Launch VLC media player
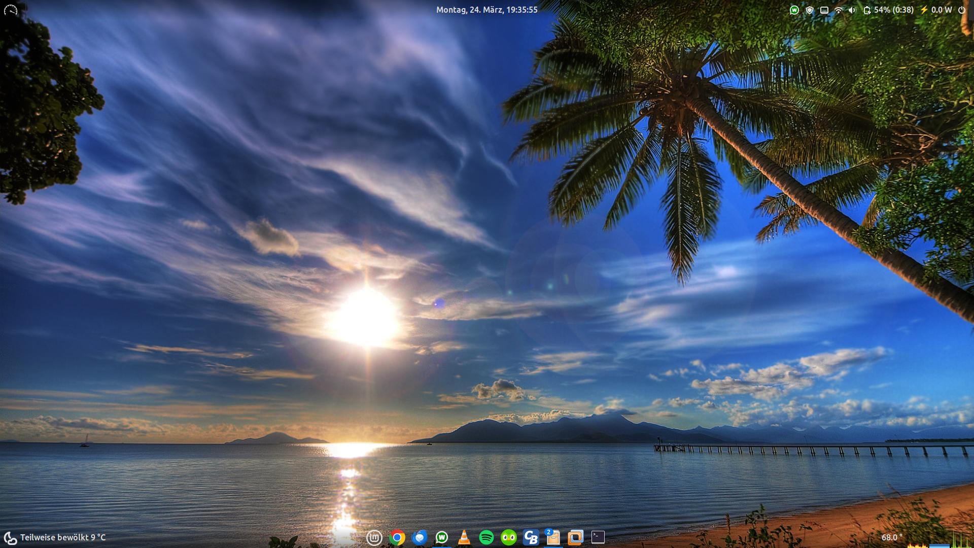 [x=464, y=537]
